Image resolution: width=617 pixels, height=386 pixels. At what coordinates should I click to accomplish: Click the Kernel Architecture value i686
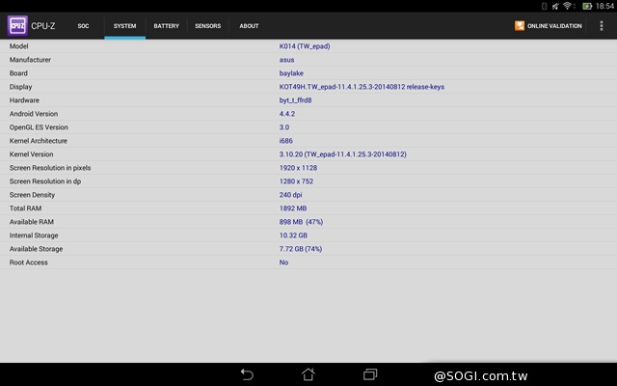tap(286, 141)
